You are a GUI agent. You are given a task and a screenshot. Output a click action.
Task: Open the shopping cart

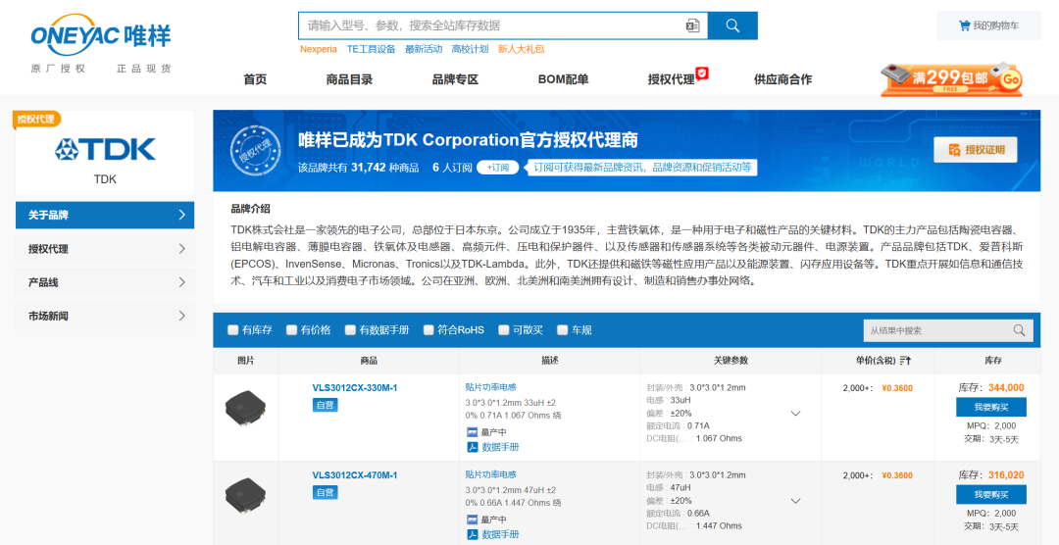pyautogui.click(x=988, y=25)
